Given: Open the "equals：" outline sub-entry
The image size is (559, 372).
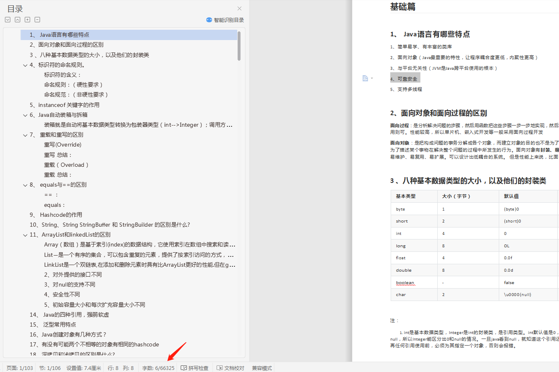Looking at the screenshot, I should (54, 205).
